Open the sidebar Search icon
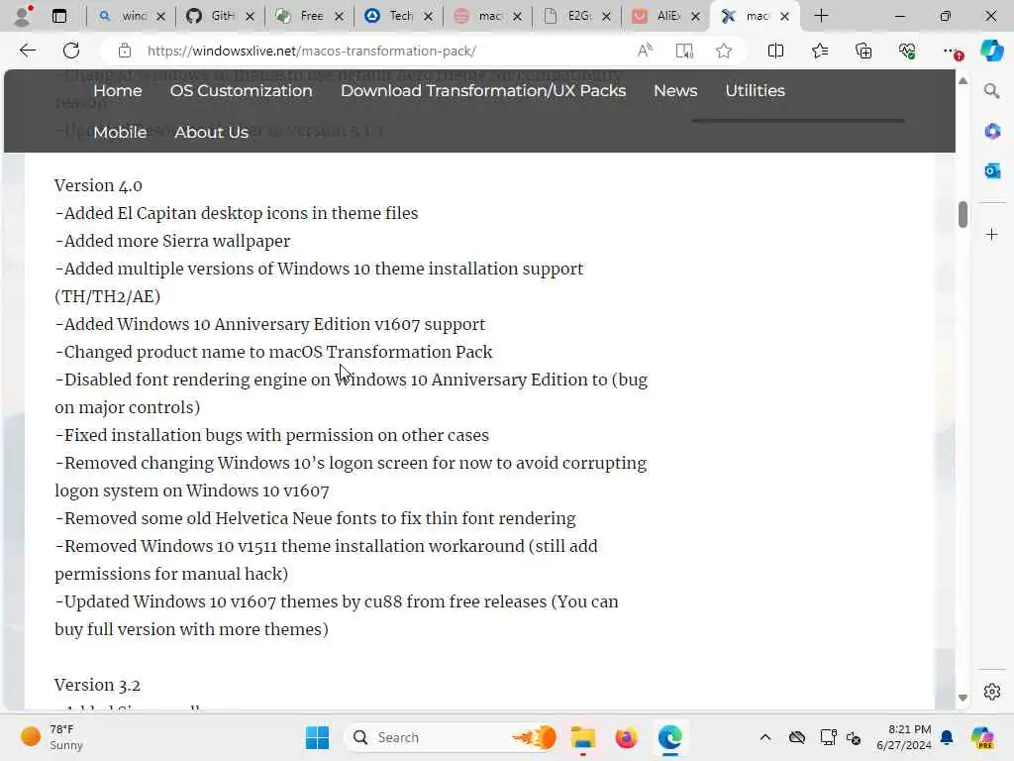Viewport: 1014px width, 761px height. (x=991, y=90)
